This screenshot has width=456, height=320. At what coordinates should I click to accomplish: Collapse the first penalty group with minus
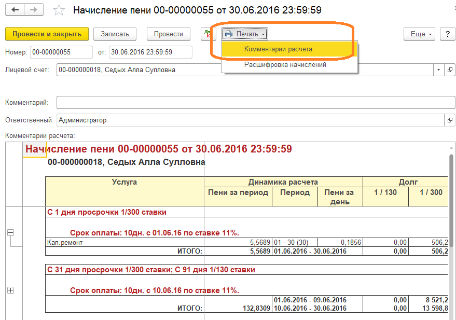point(10,232)
